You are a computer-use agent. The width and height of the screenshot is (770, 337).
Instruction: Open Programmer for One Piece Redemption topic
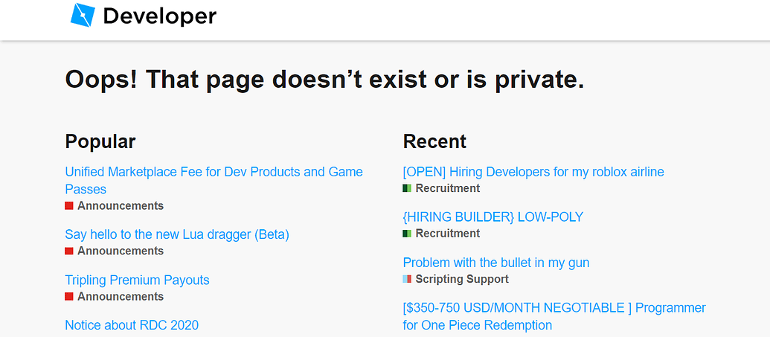554,316
